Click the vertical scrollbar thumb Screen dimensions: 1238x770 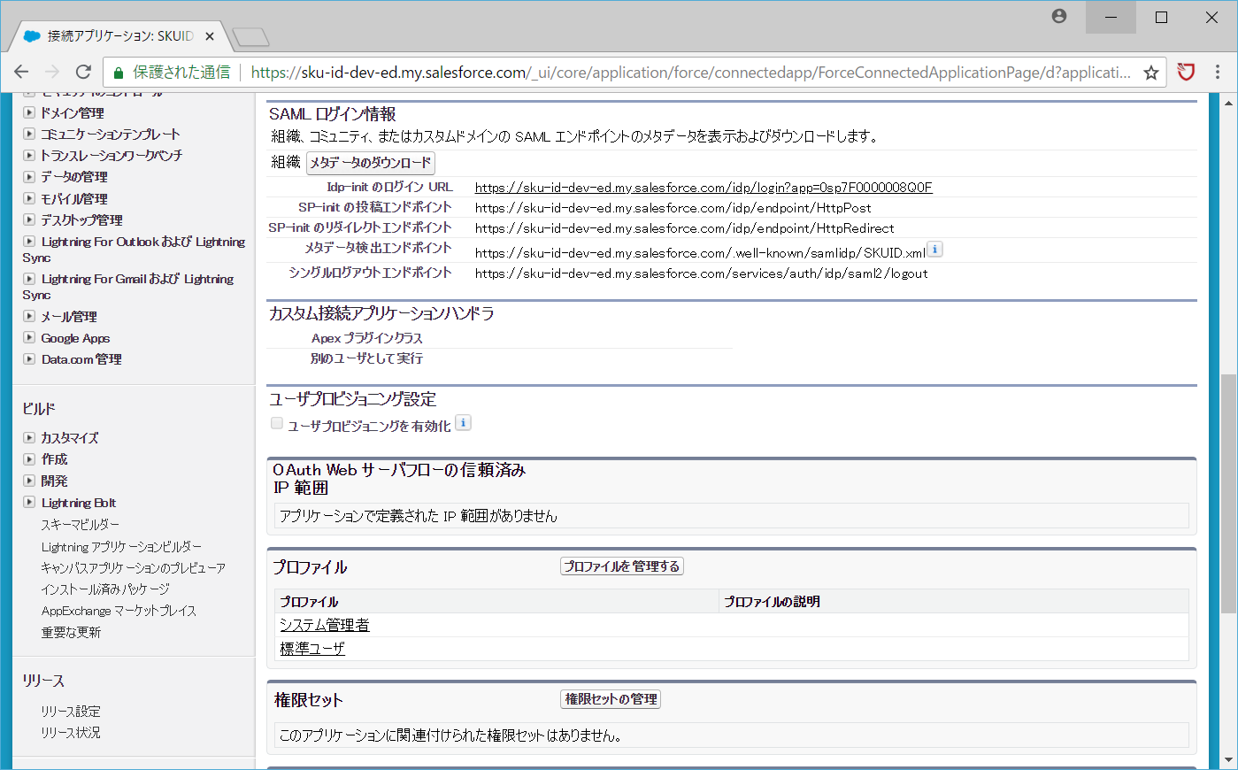pos(1228,494)
